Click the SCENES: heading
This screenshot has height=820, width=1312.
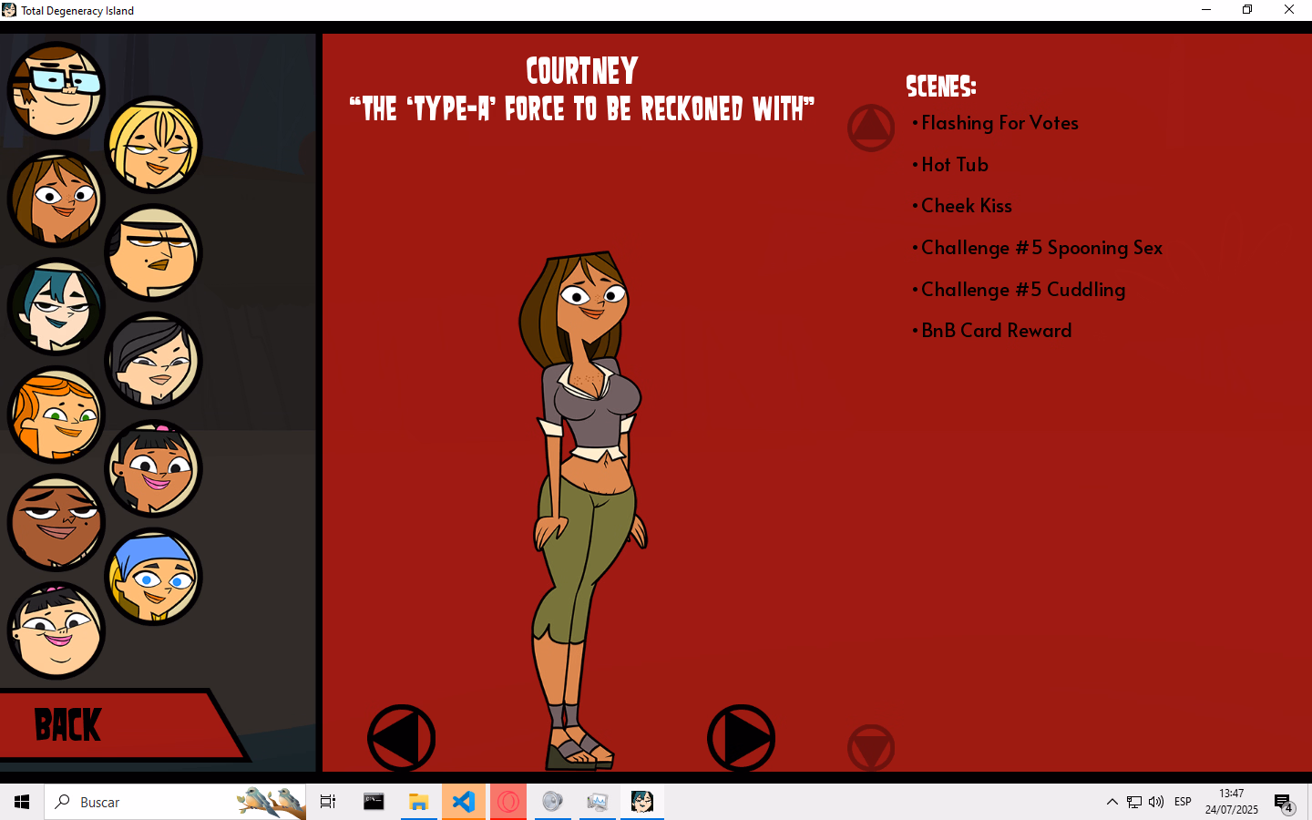941,87
